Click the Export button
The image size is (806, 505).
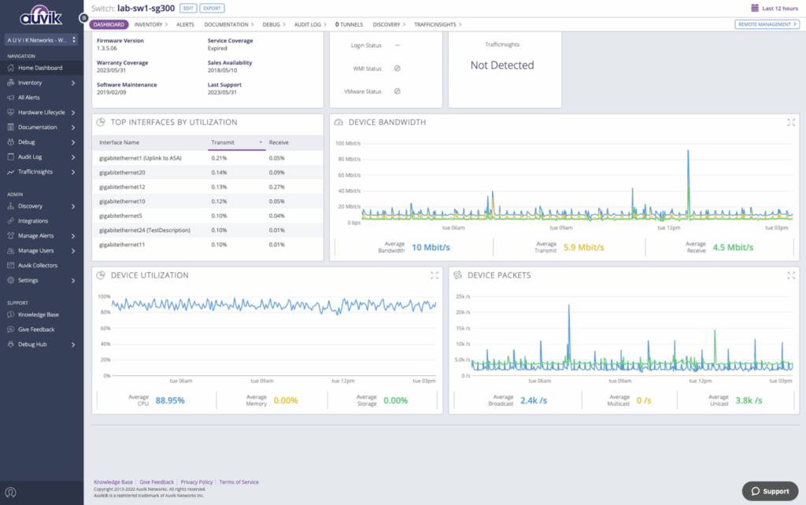[212, 8]
